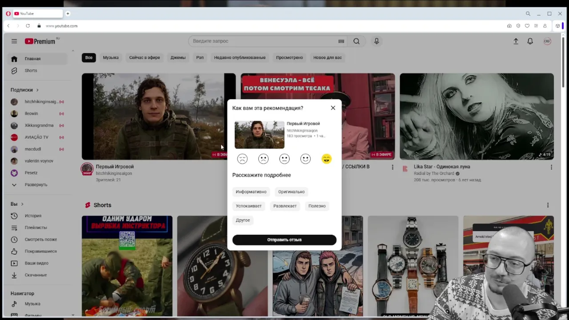Open Opera's tab search magnifier
Image resolution: width=569 pixels, height=320 pixels.
tap(528, 14)
